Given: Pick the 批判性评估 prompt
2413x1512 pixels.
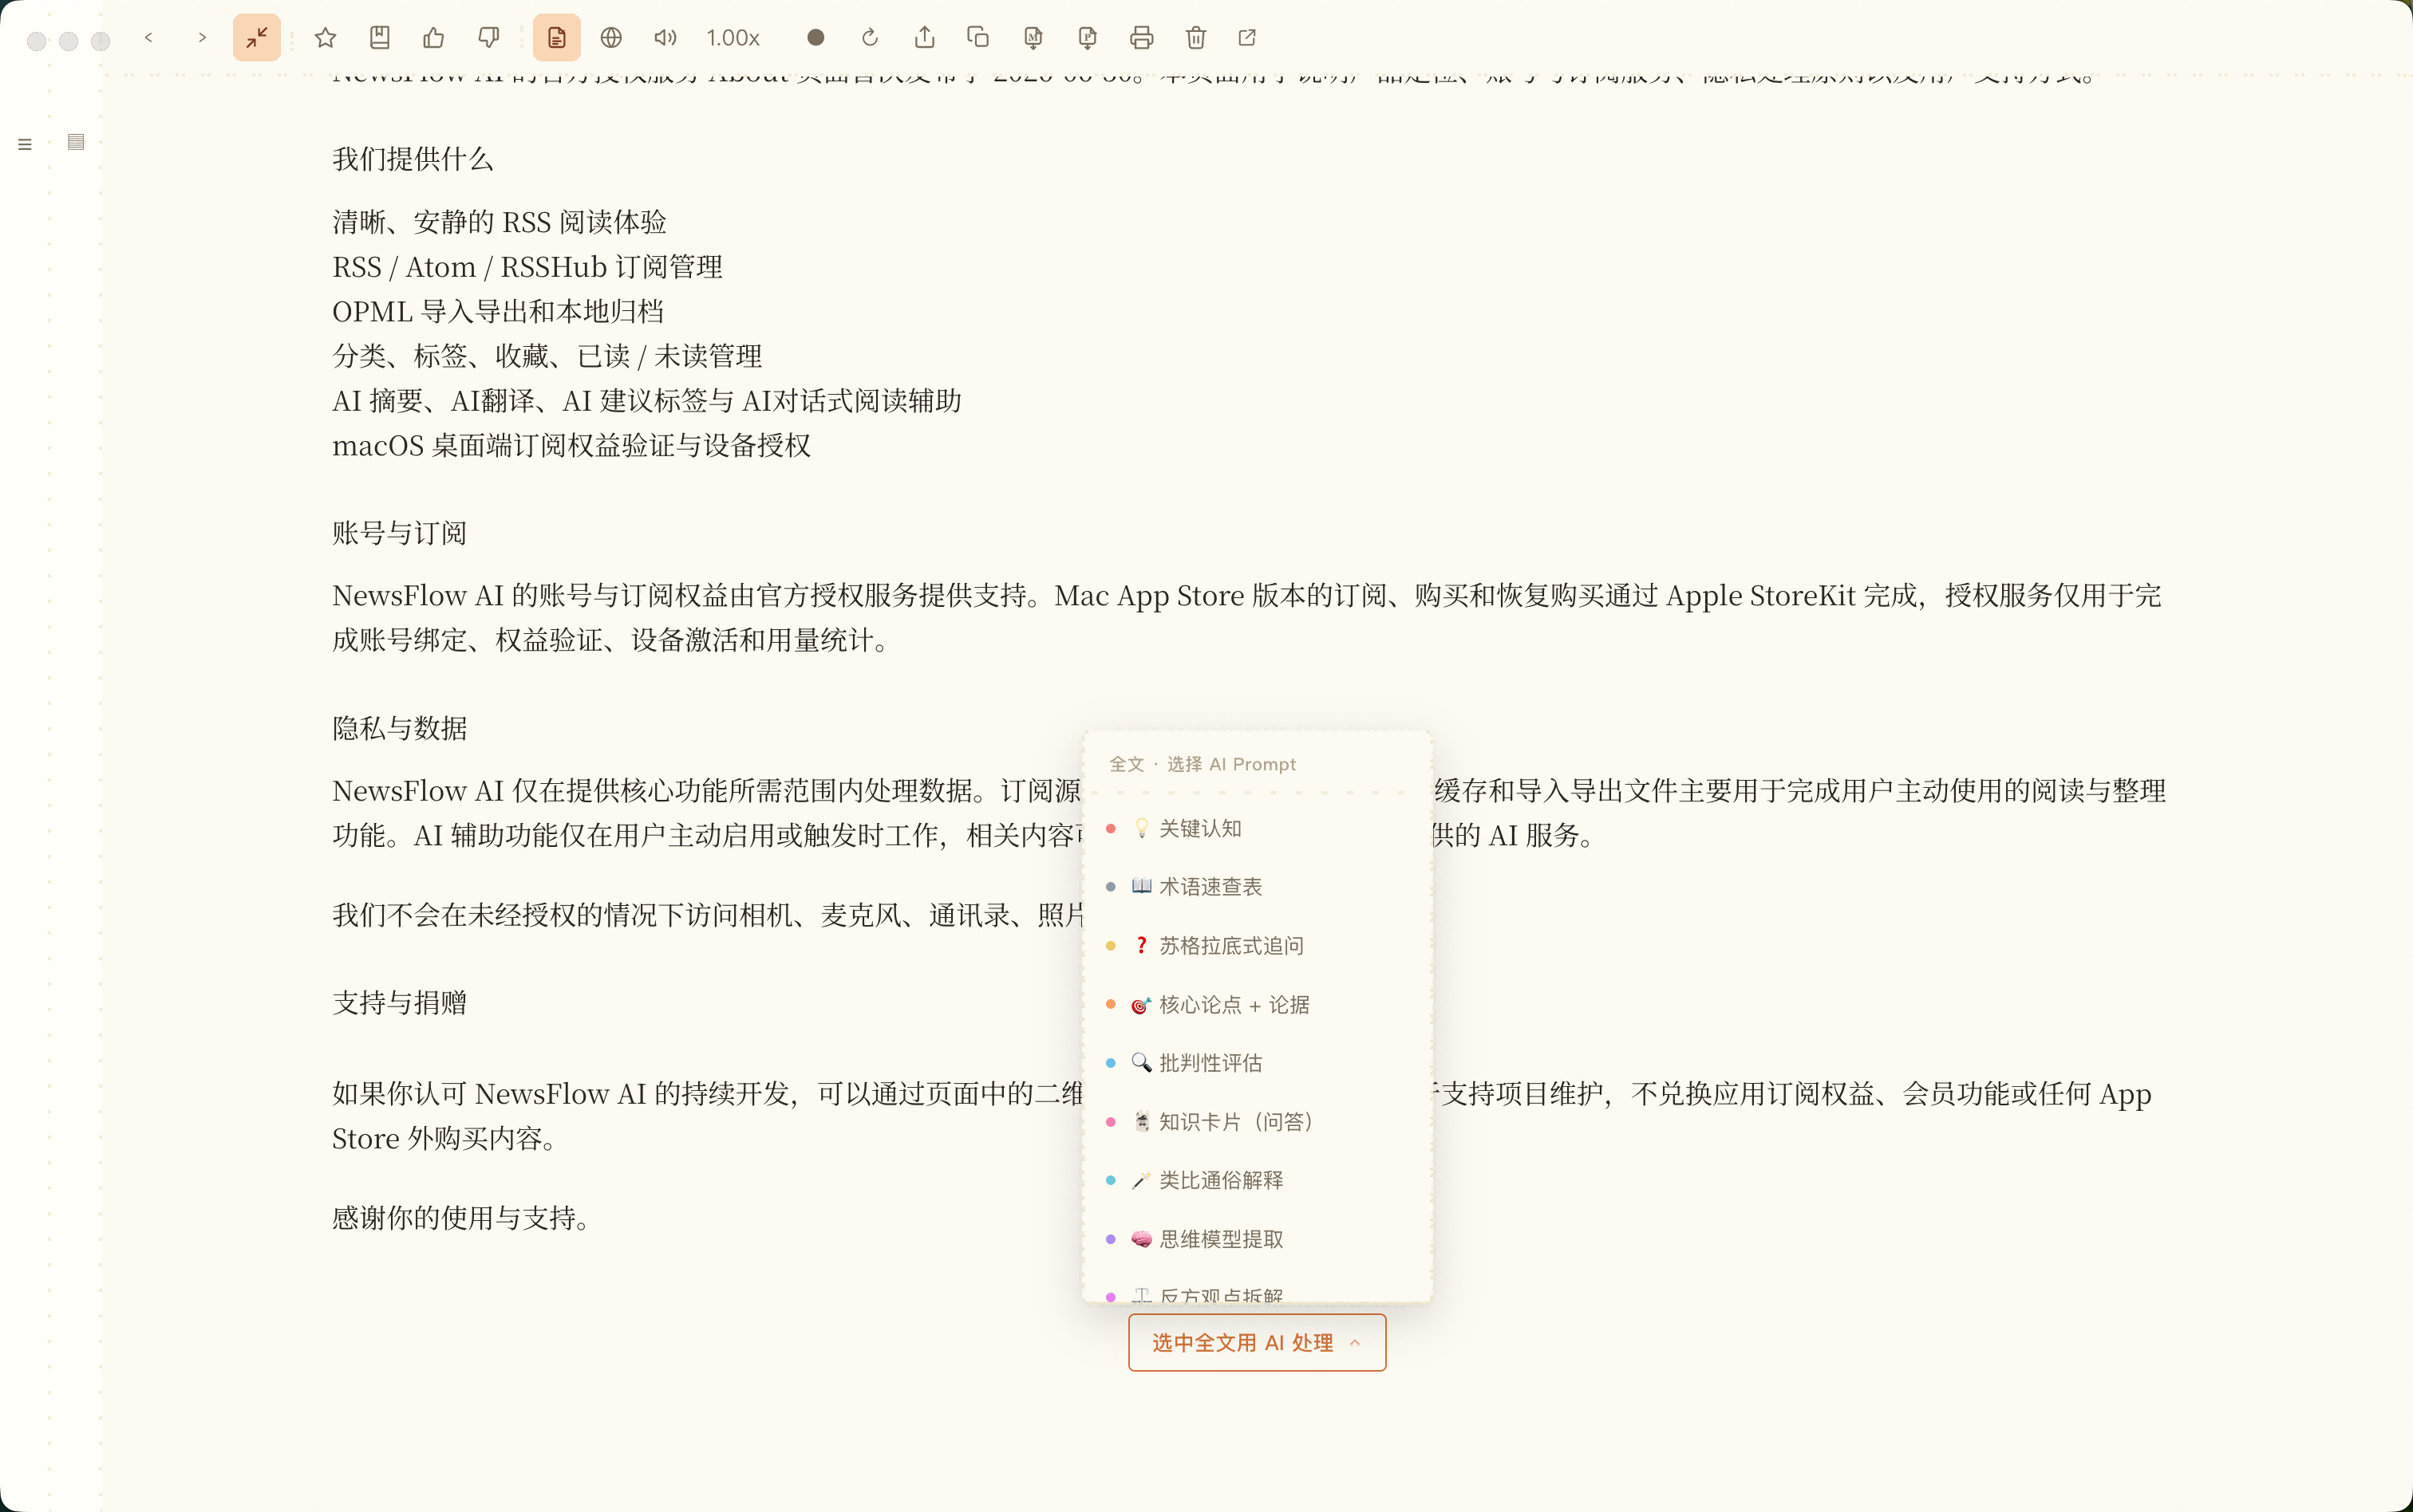Looking at the screenshot, I should 1258,1063.
